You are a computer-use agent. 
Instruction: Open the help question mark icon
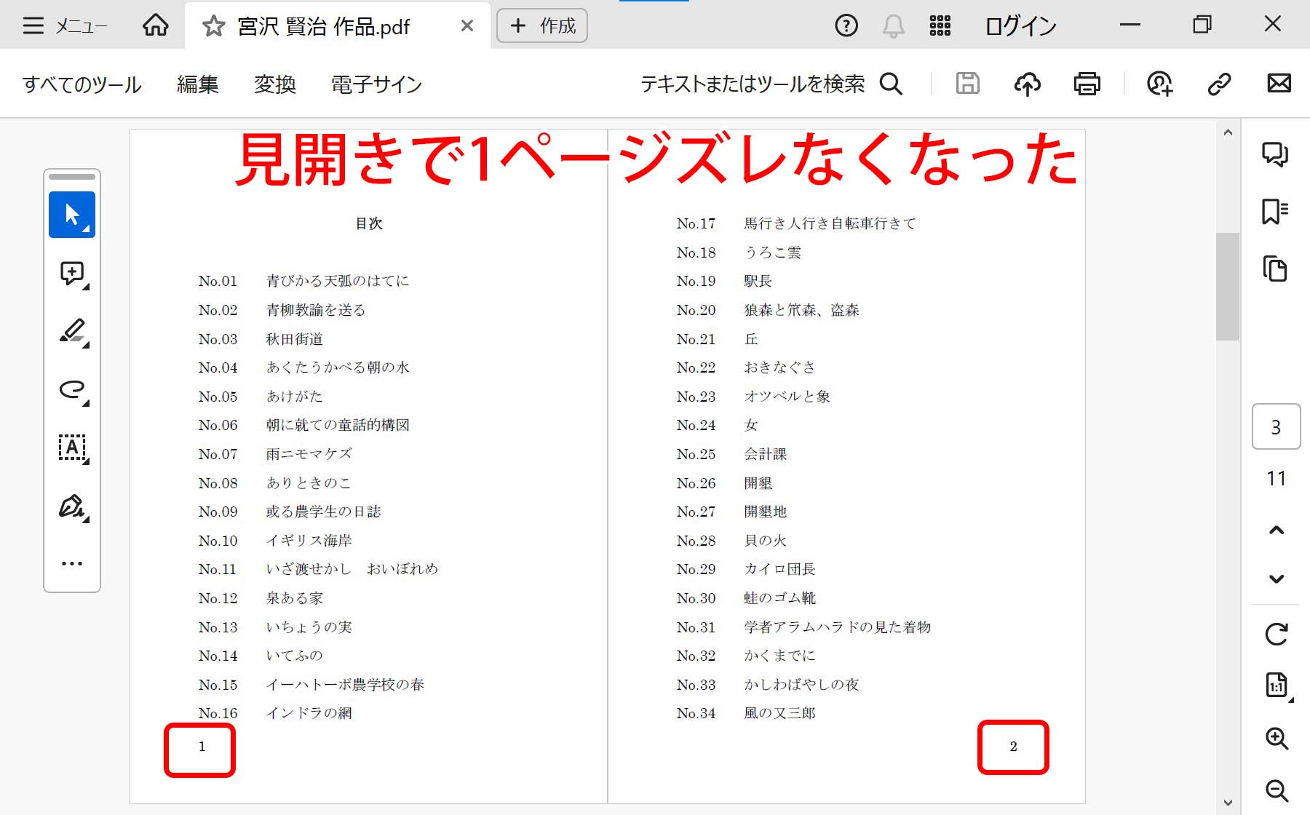click(x=846, y=26)
